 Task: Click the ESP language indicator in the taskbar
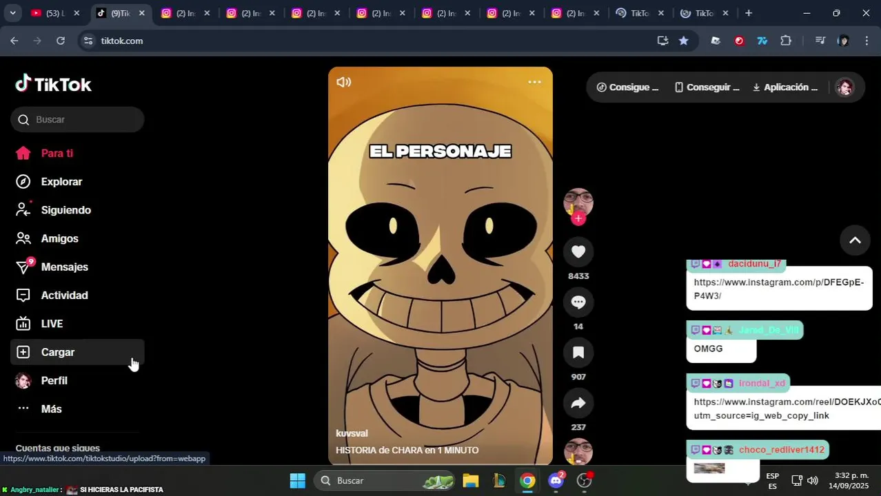click(773, 481)
